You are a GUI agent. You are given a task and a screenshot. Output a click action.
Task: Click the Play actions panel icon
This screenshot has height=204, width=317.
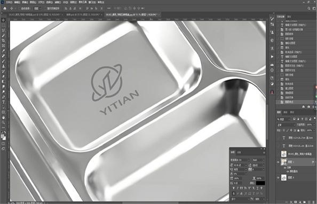pyautogui.click(x=272, y=57)
